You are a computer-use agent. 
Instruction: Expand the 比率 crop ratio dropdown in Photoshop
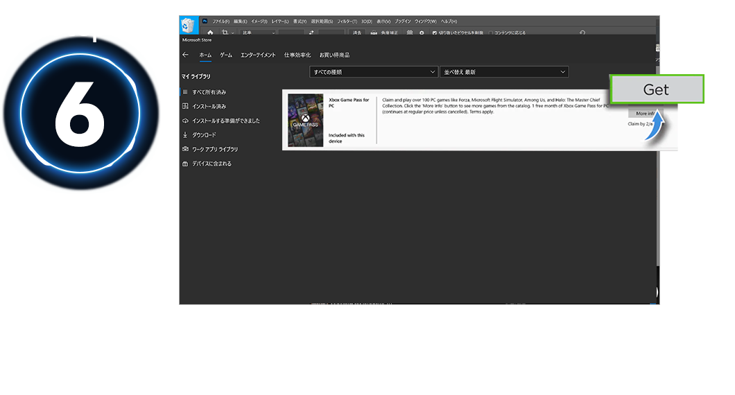click(x=258, y=33)
